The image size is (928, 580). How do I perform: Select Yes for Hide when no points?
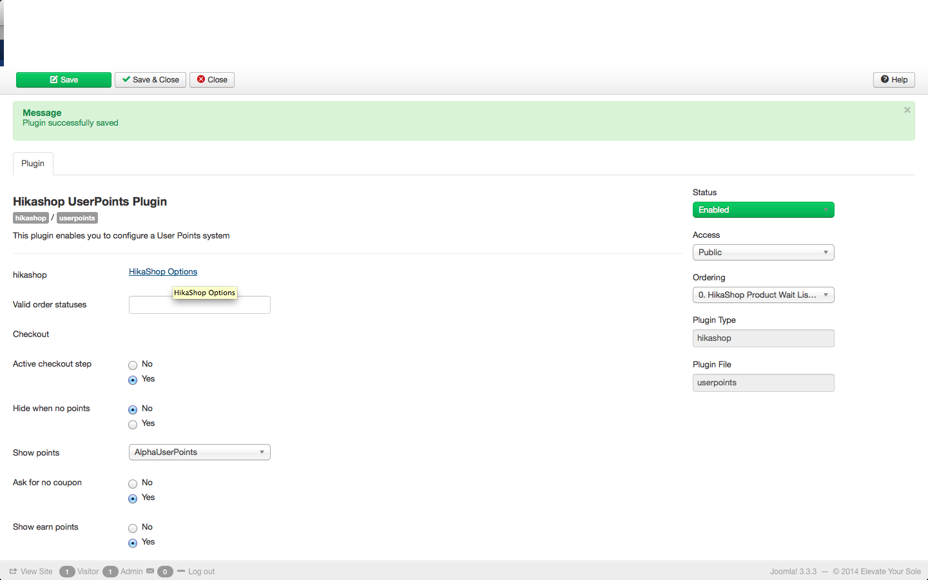tap(133, 425)
